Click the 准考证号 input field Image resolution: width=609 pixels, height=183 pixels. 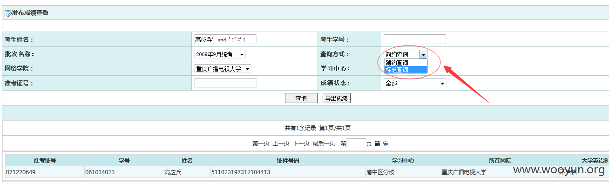tap(225, 83)
